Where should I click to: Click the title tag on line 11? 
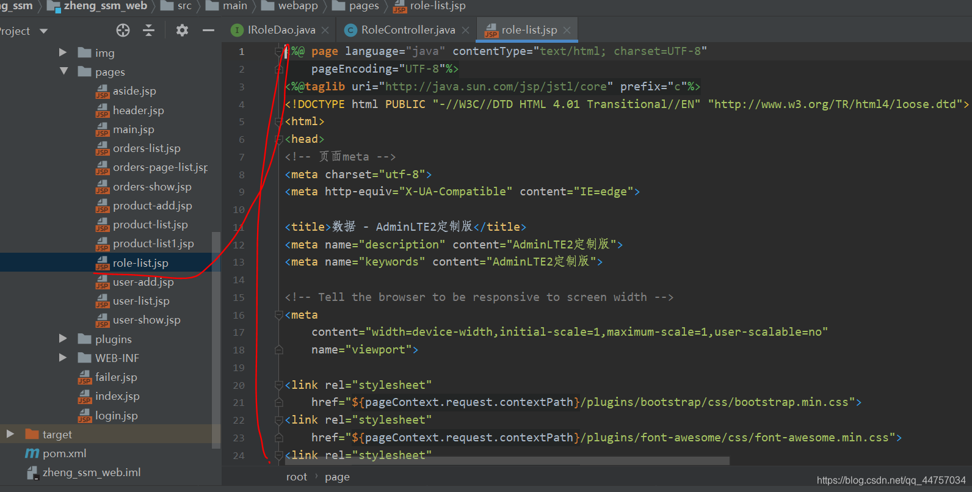[405, 226]
